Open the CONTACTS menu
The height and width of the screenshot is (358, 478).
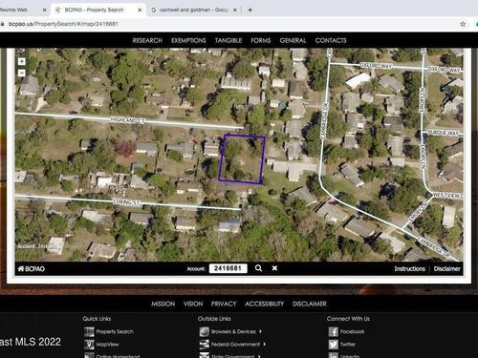pyautogui.click(x=331, y=40)
